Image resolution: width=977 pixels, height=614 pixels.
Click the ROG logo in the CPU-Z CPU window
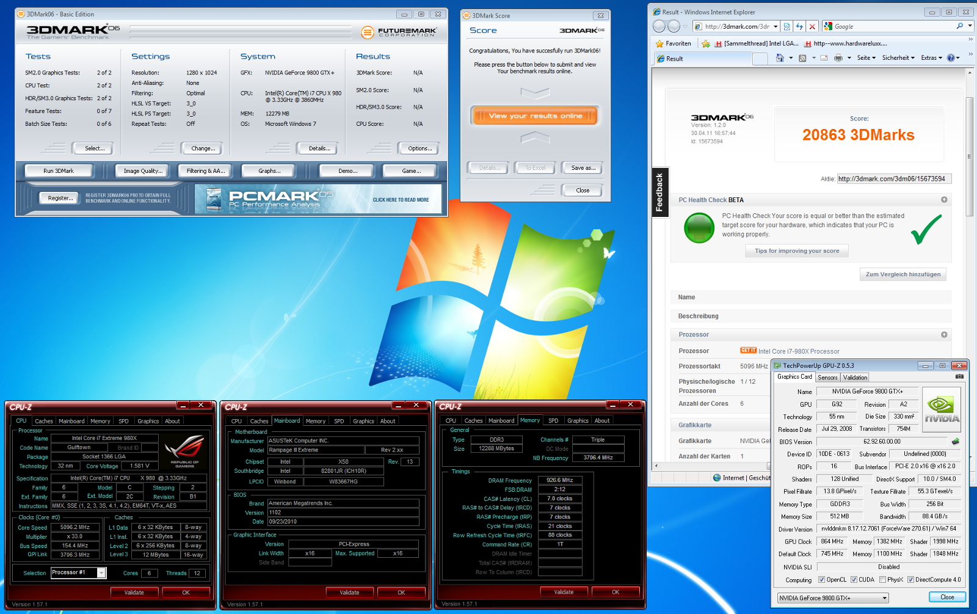point(185,451)
